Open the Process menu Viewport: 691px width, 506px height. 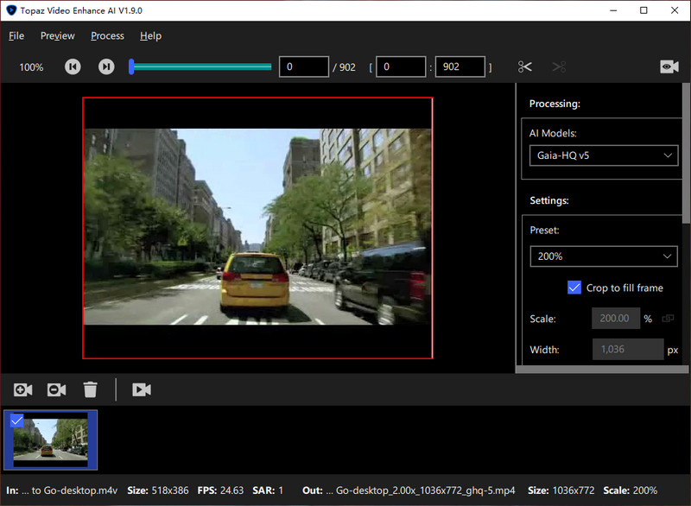(x=107, y=35)
